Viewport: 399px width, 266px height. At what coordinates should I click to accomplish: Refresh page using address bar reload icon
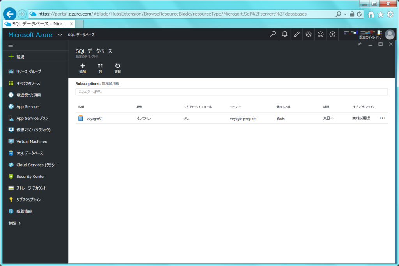[x=359, y=14]
